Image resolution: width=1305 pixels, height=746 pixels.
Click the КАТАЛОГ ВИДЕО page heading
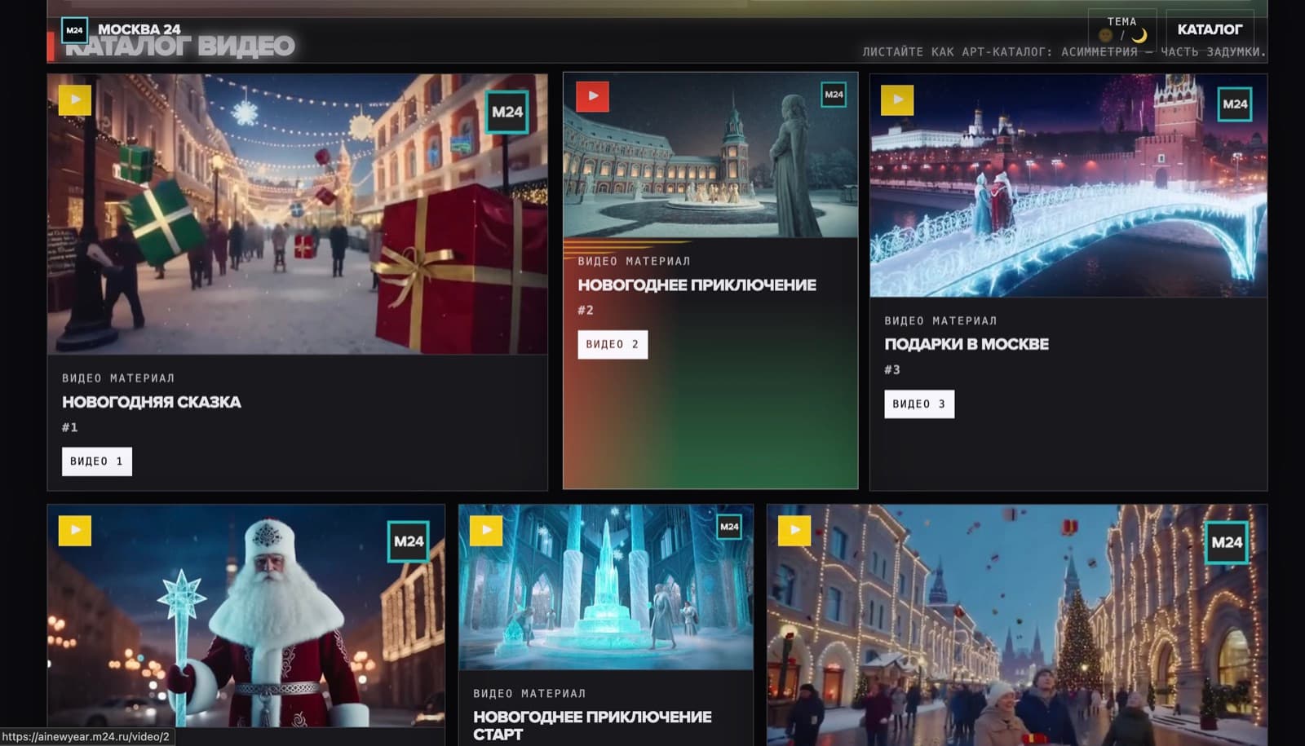tap(179, 46)
